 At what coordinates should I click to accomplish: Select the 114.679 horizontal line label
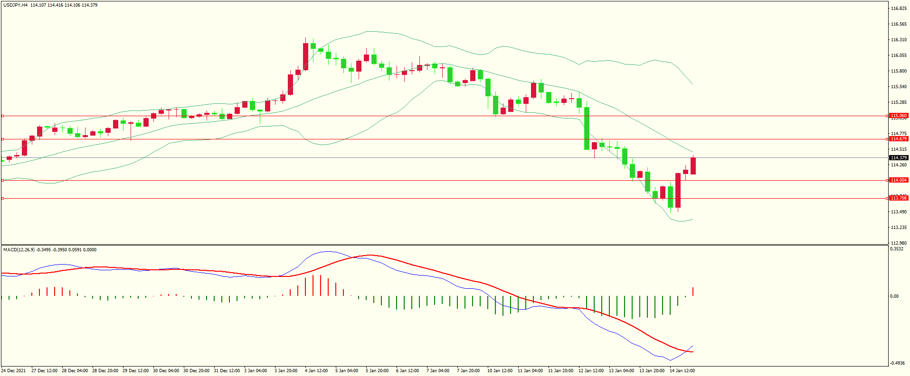pyautogui.click(x=898, y=139)
